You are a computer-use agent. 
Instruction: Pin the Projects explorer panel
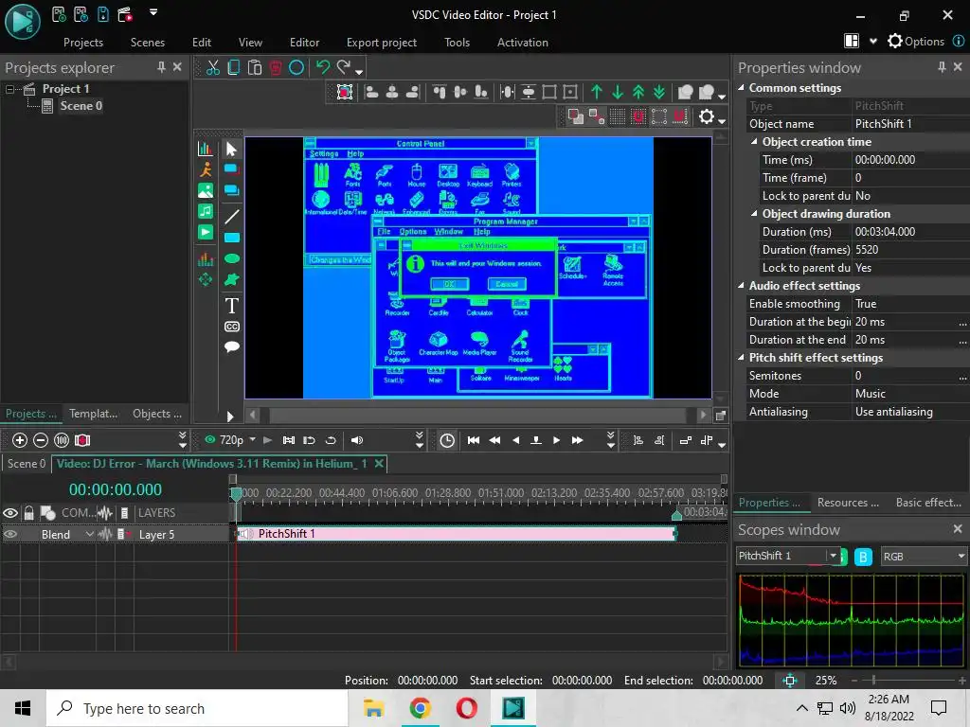pos(161,67)
